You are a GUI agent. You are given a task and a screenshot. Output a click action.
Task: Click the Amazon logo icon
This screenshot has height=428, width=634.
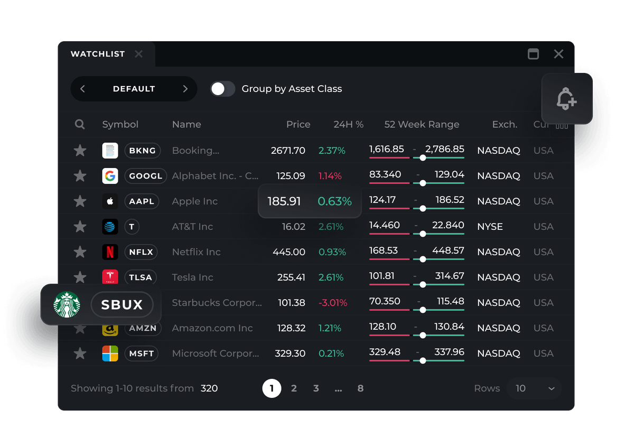pos(110,330)
